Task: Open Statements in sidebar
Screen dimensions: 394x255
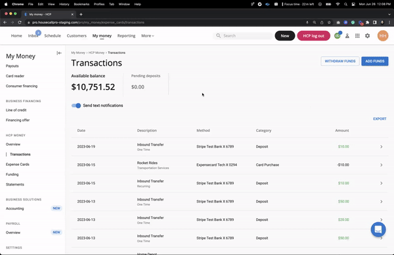Action: click(x=15, y=185)
